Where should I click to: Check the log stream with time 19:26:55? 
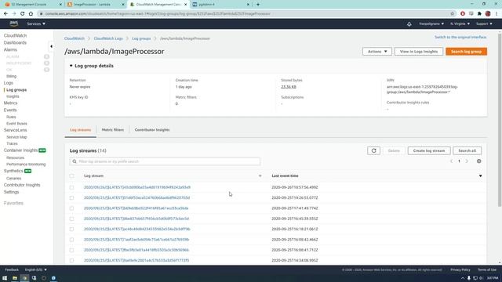71,198
